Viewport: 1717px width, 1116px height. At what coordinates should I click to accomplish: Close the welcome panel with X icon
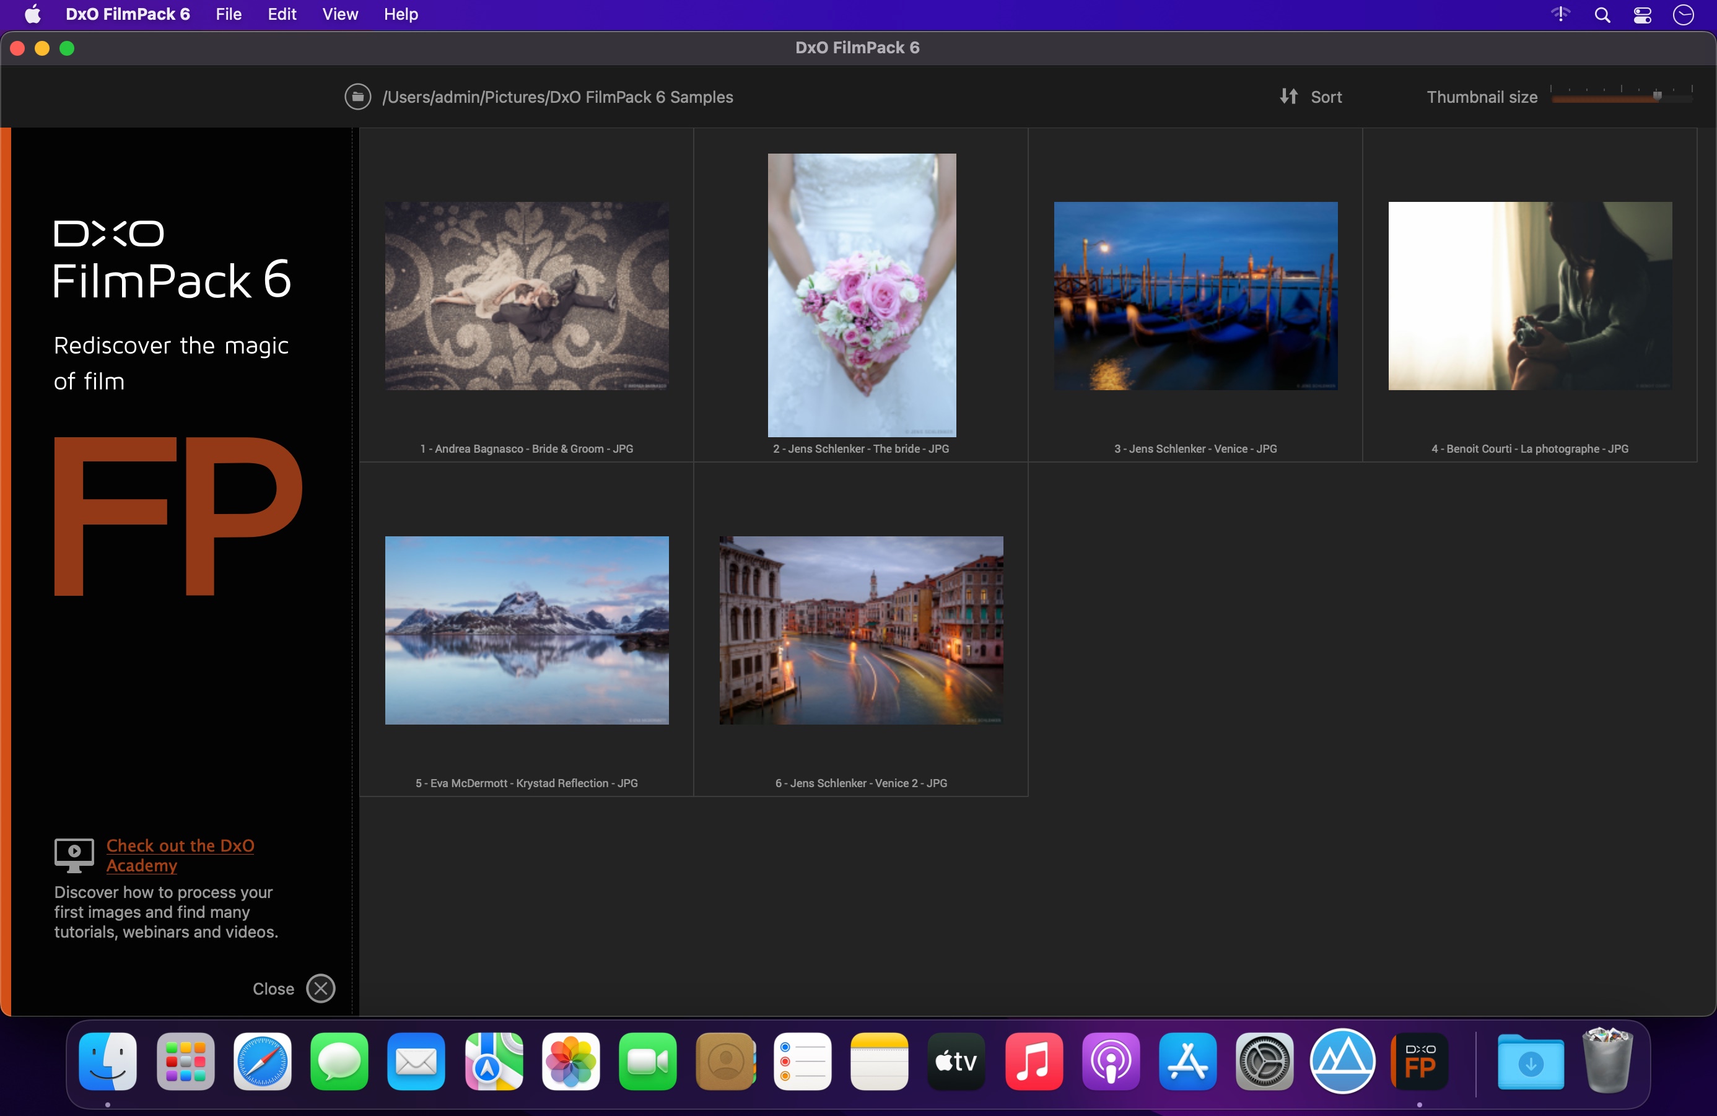[x=320, y=988]
